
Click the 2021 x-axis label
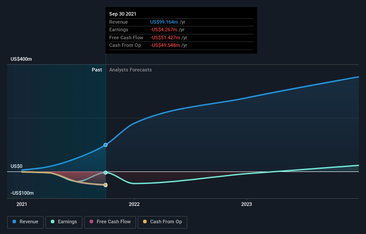click(x=22, y=205)
